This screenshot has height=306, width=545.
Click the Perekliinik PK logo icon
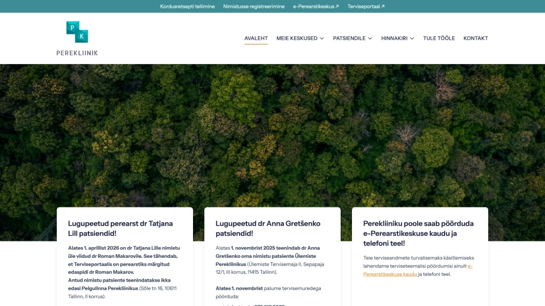tap(77, 32)
